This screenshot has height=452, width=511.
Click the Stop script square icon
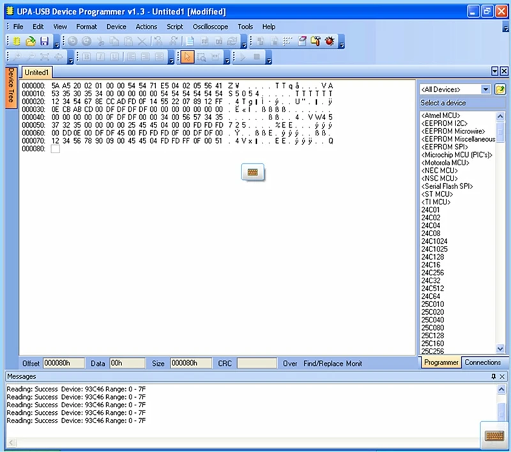click(257, 57)
